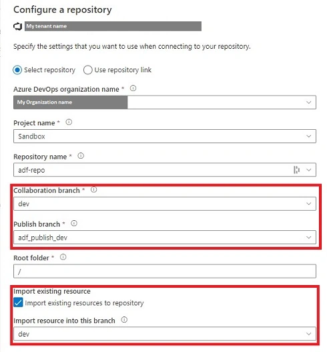Click info icon next to Collaboration branch

coord(94,189)
